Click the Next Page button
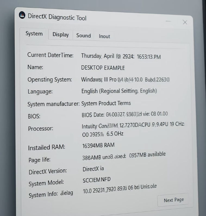206x216 pixels. (174, 200)
